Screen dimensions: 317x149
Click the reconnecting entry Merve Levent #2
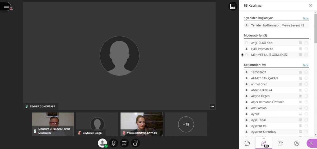point(276,25)
